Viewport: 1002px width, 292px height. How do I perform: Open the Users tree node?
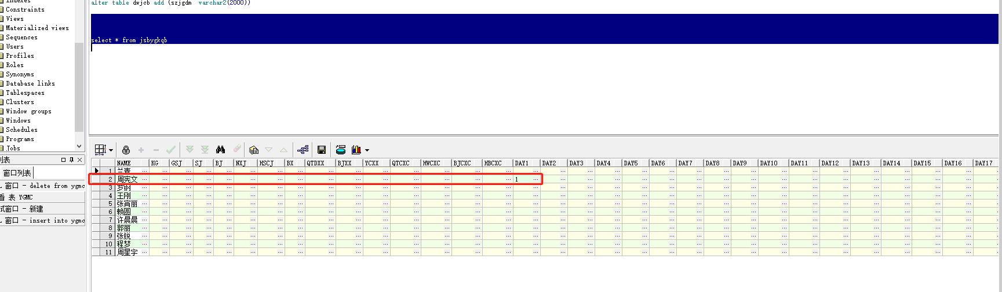point(14,46)
